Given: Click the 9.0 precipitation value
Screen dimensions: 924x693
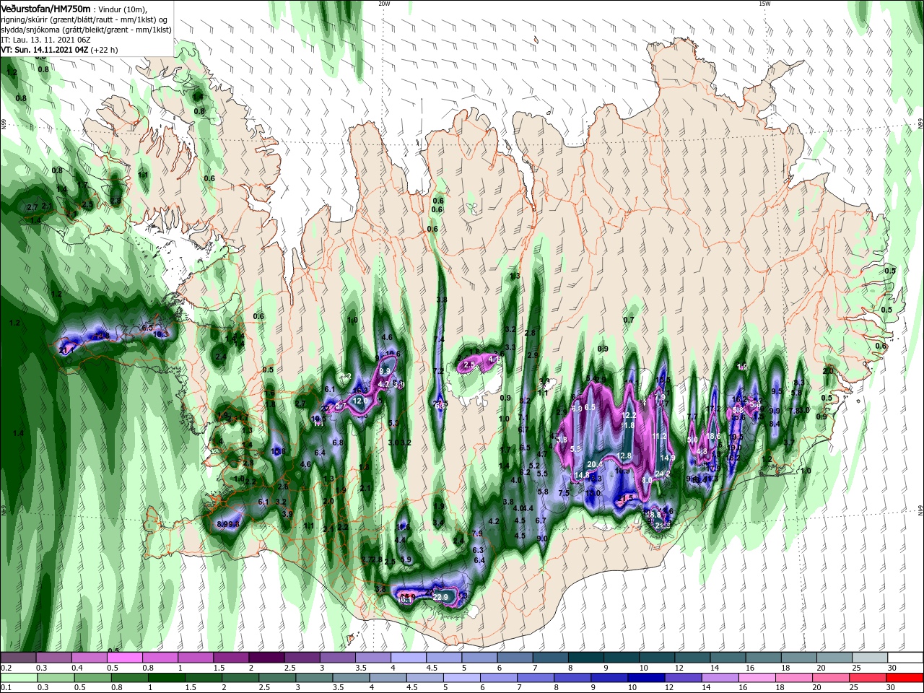Looking at the screenshot, I should click(x=542, y=539).
